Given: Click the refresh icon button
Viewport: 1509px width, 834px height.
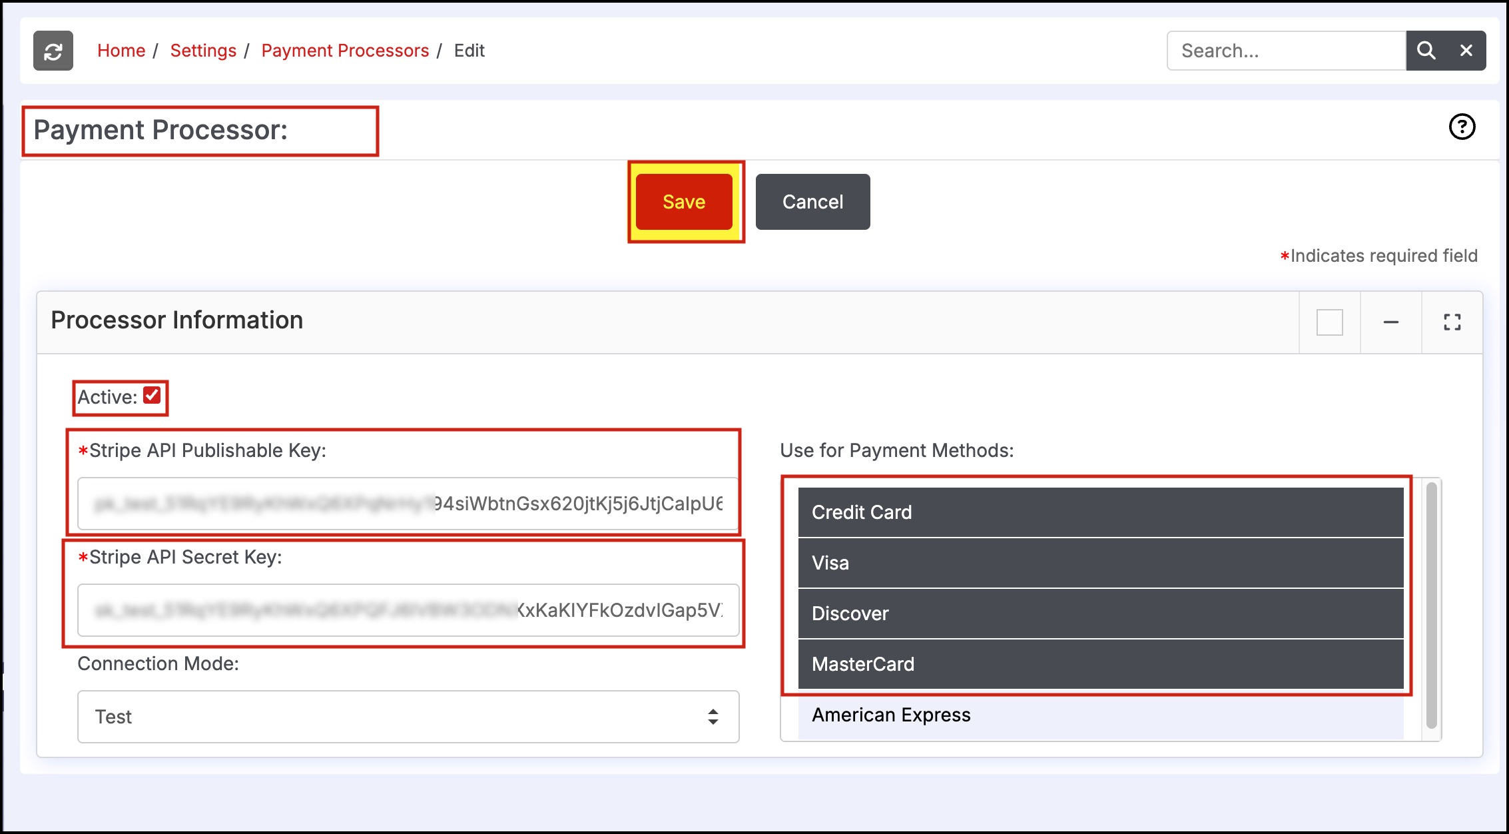Looking at the screenshot, I should point(53,51).
